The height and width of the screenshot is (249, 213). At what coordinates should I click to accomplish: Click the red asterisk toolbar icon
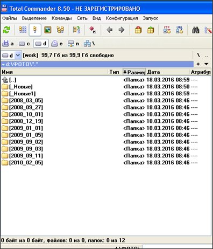[93, 30]
